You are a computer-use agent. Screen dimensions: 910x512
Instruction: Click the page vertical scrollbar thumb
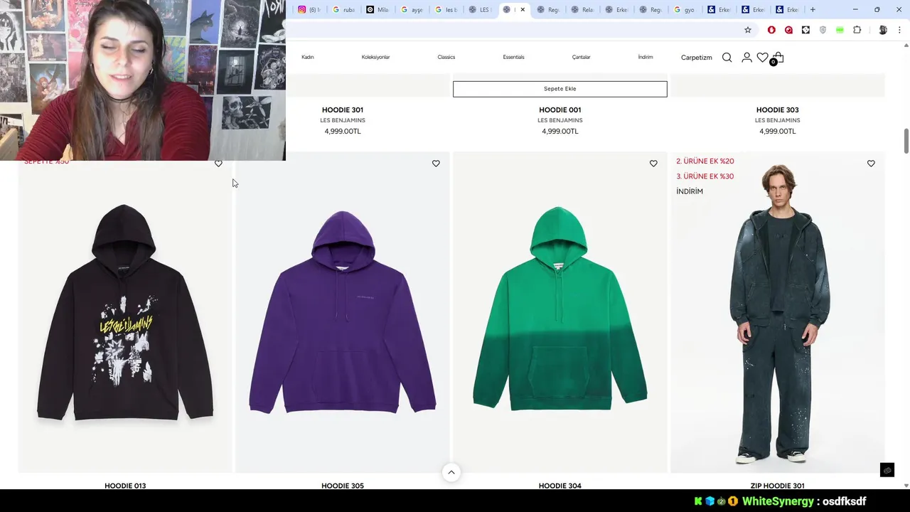(906, 140)
